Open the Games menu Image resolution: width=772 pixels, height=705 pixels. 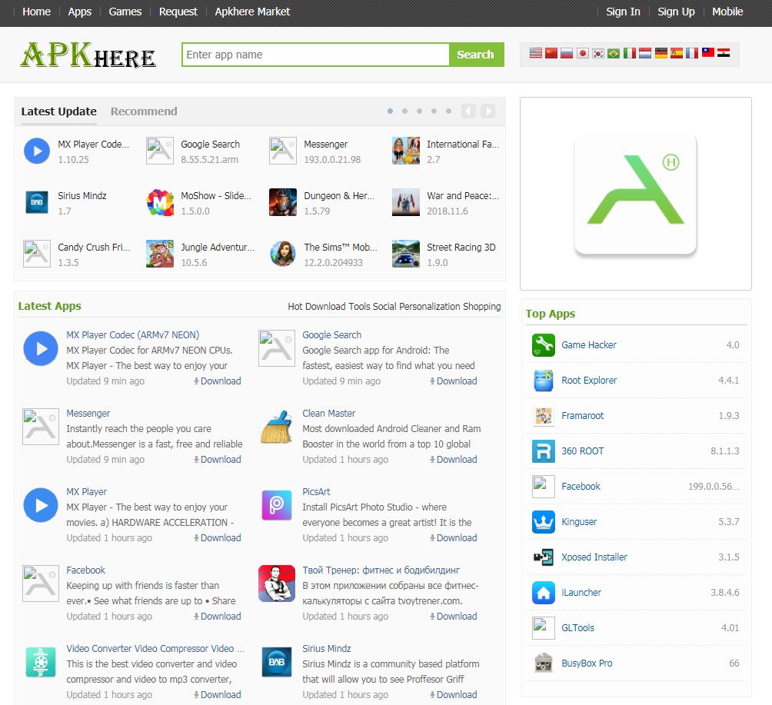pos(125,12)
